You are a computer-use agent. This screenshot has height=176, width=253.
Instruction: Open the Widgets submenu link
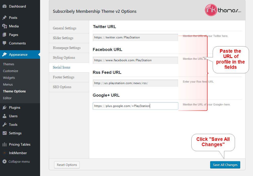coord(9,78)
